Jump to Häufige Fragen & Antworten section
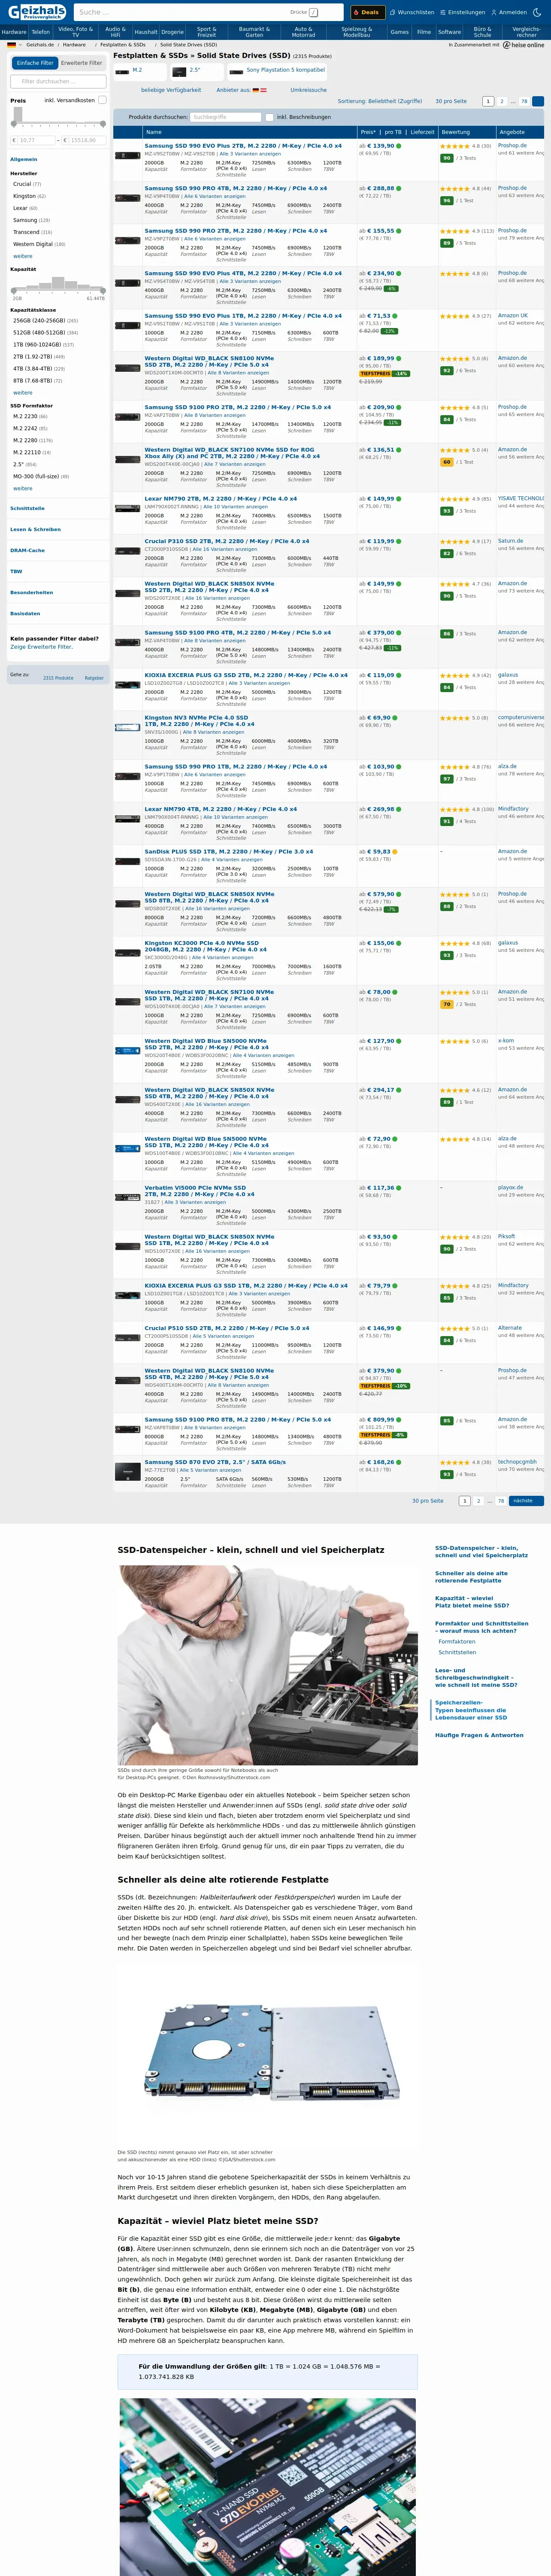Image resolution: width=551 pixels, height=2576 pixels. pos(479,1735)
